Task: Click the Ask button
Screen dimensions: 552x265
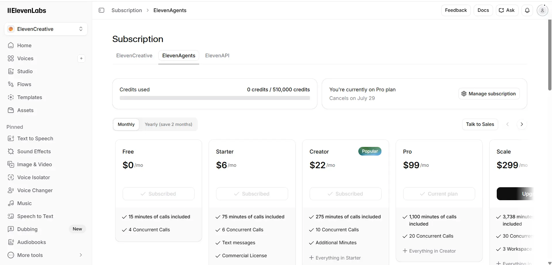Action: (x=507, y=10)
